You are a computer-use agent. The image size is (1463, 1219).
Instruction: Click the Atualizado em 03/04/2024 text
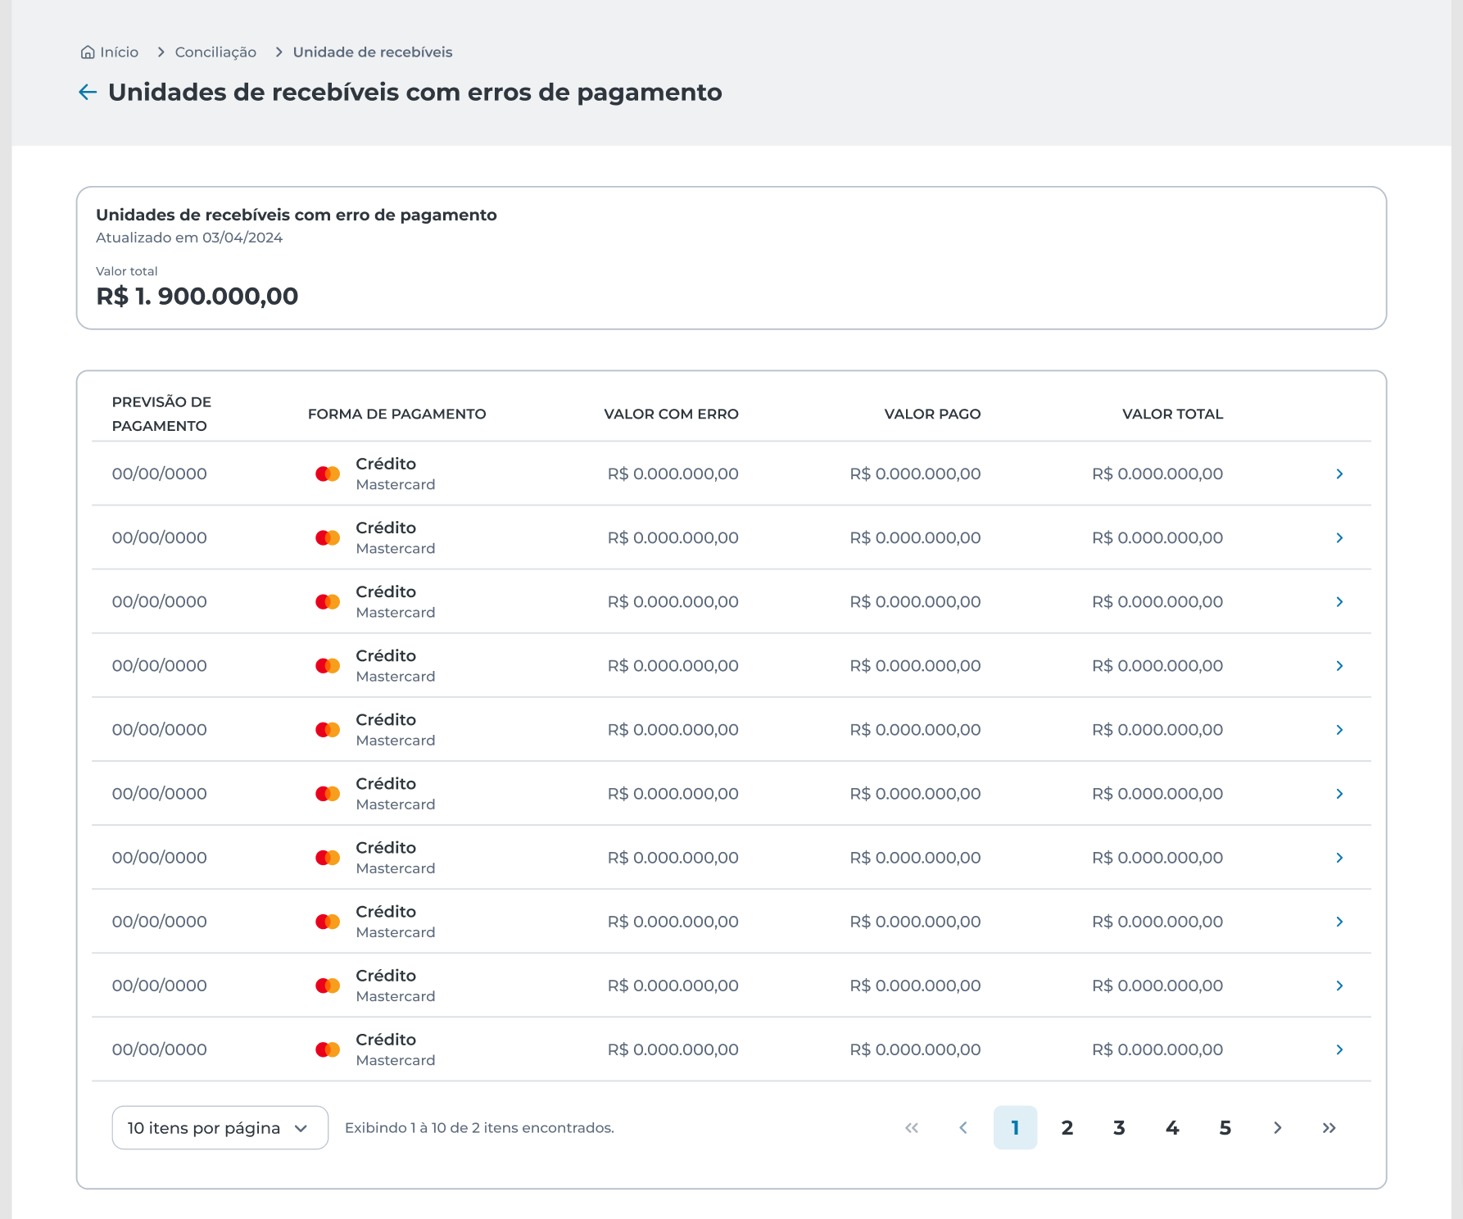(189, 238)
